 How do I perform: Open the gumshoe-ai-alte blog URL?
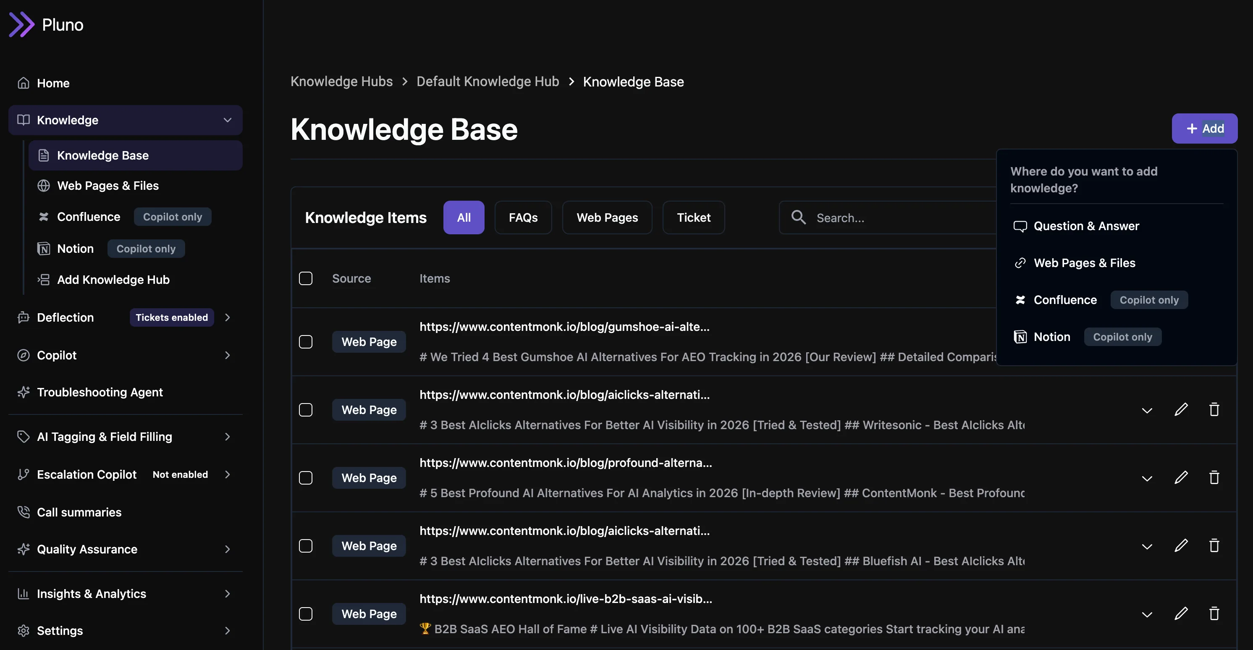tap(564, 327)
